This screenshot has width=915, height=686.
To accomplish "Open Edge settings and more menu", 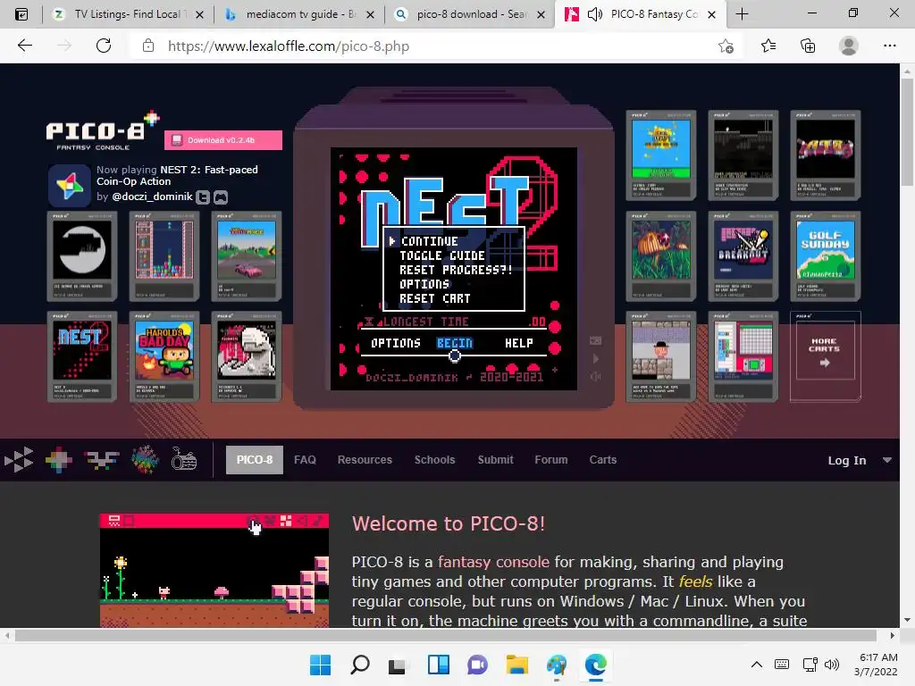I will (889, 46).
